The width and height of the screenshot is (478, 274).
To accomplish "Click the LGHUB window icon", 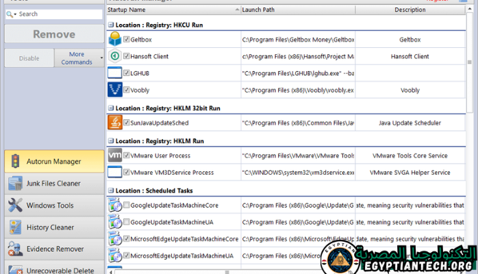I will 115,73.
